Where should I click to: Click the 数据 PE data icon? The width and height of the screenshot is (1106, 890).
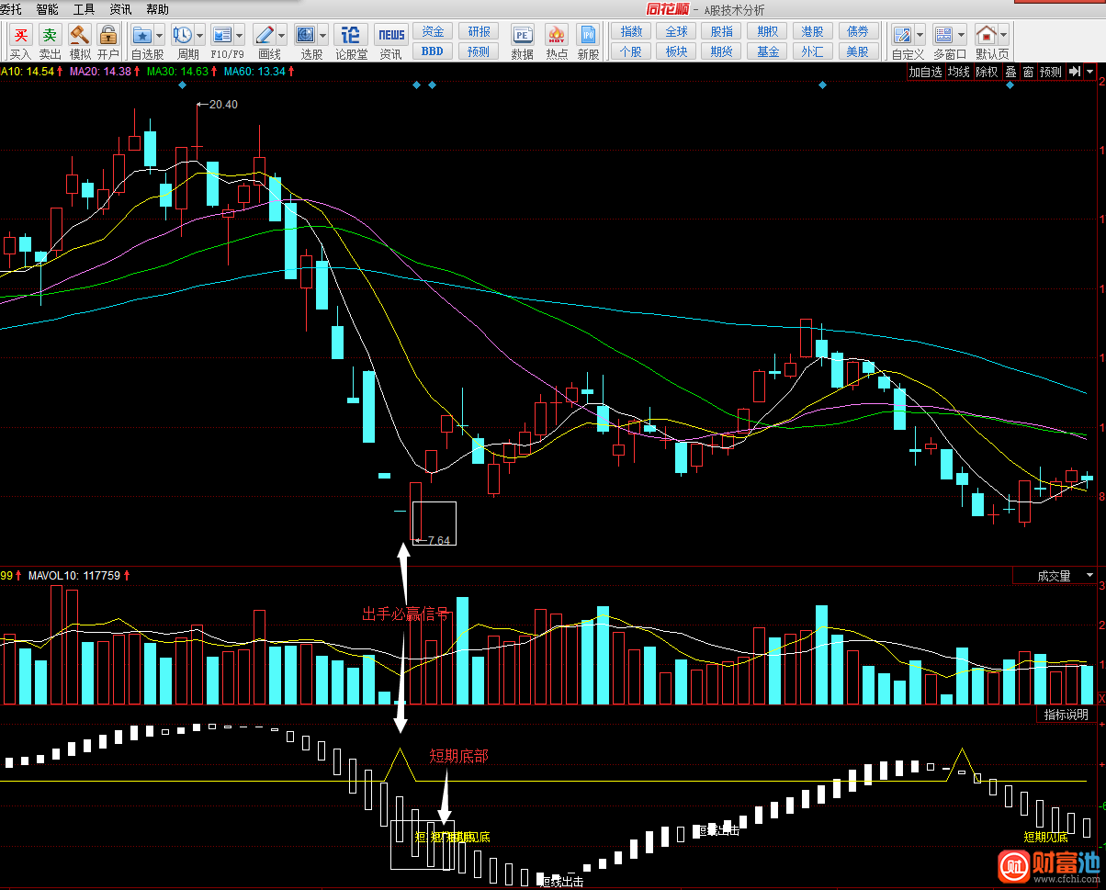(523, 35)
